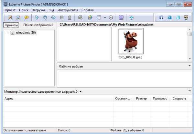Open the Вид menu

tap(51, 10)
